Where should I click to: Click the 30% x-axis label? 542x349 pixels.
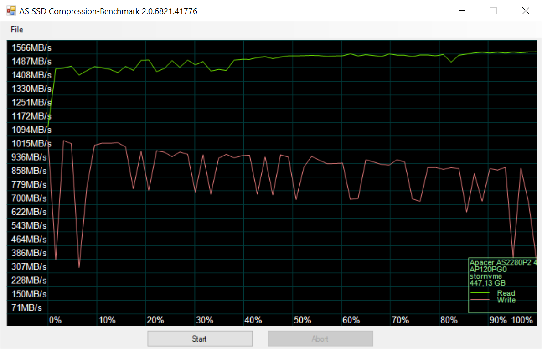tap(205, 320)
